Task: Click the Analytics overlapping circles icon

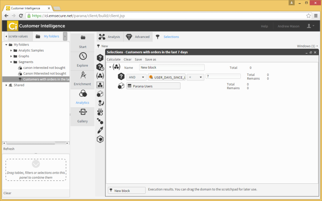Action: click(83, 94)
